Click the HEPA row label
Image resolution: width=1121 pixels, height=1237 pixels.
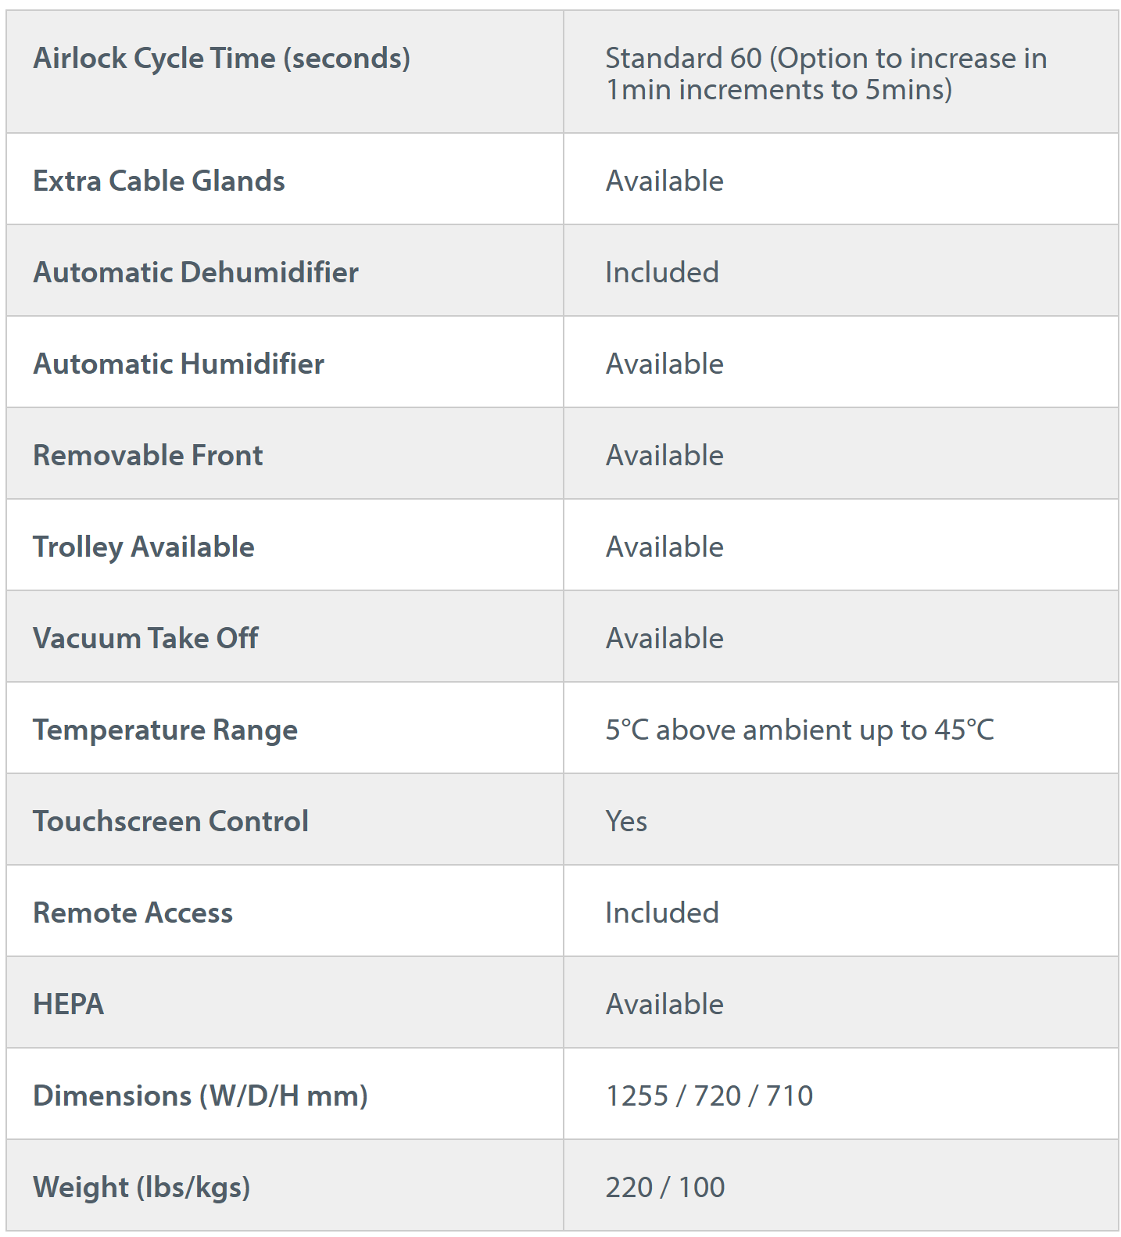(x=68, y=1004)
